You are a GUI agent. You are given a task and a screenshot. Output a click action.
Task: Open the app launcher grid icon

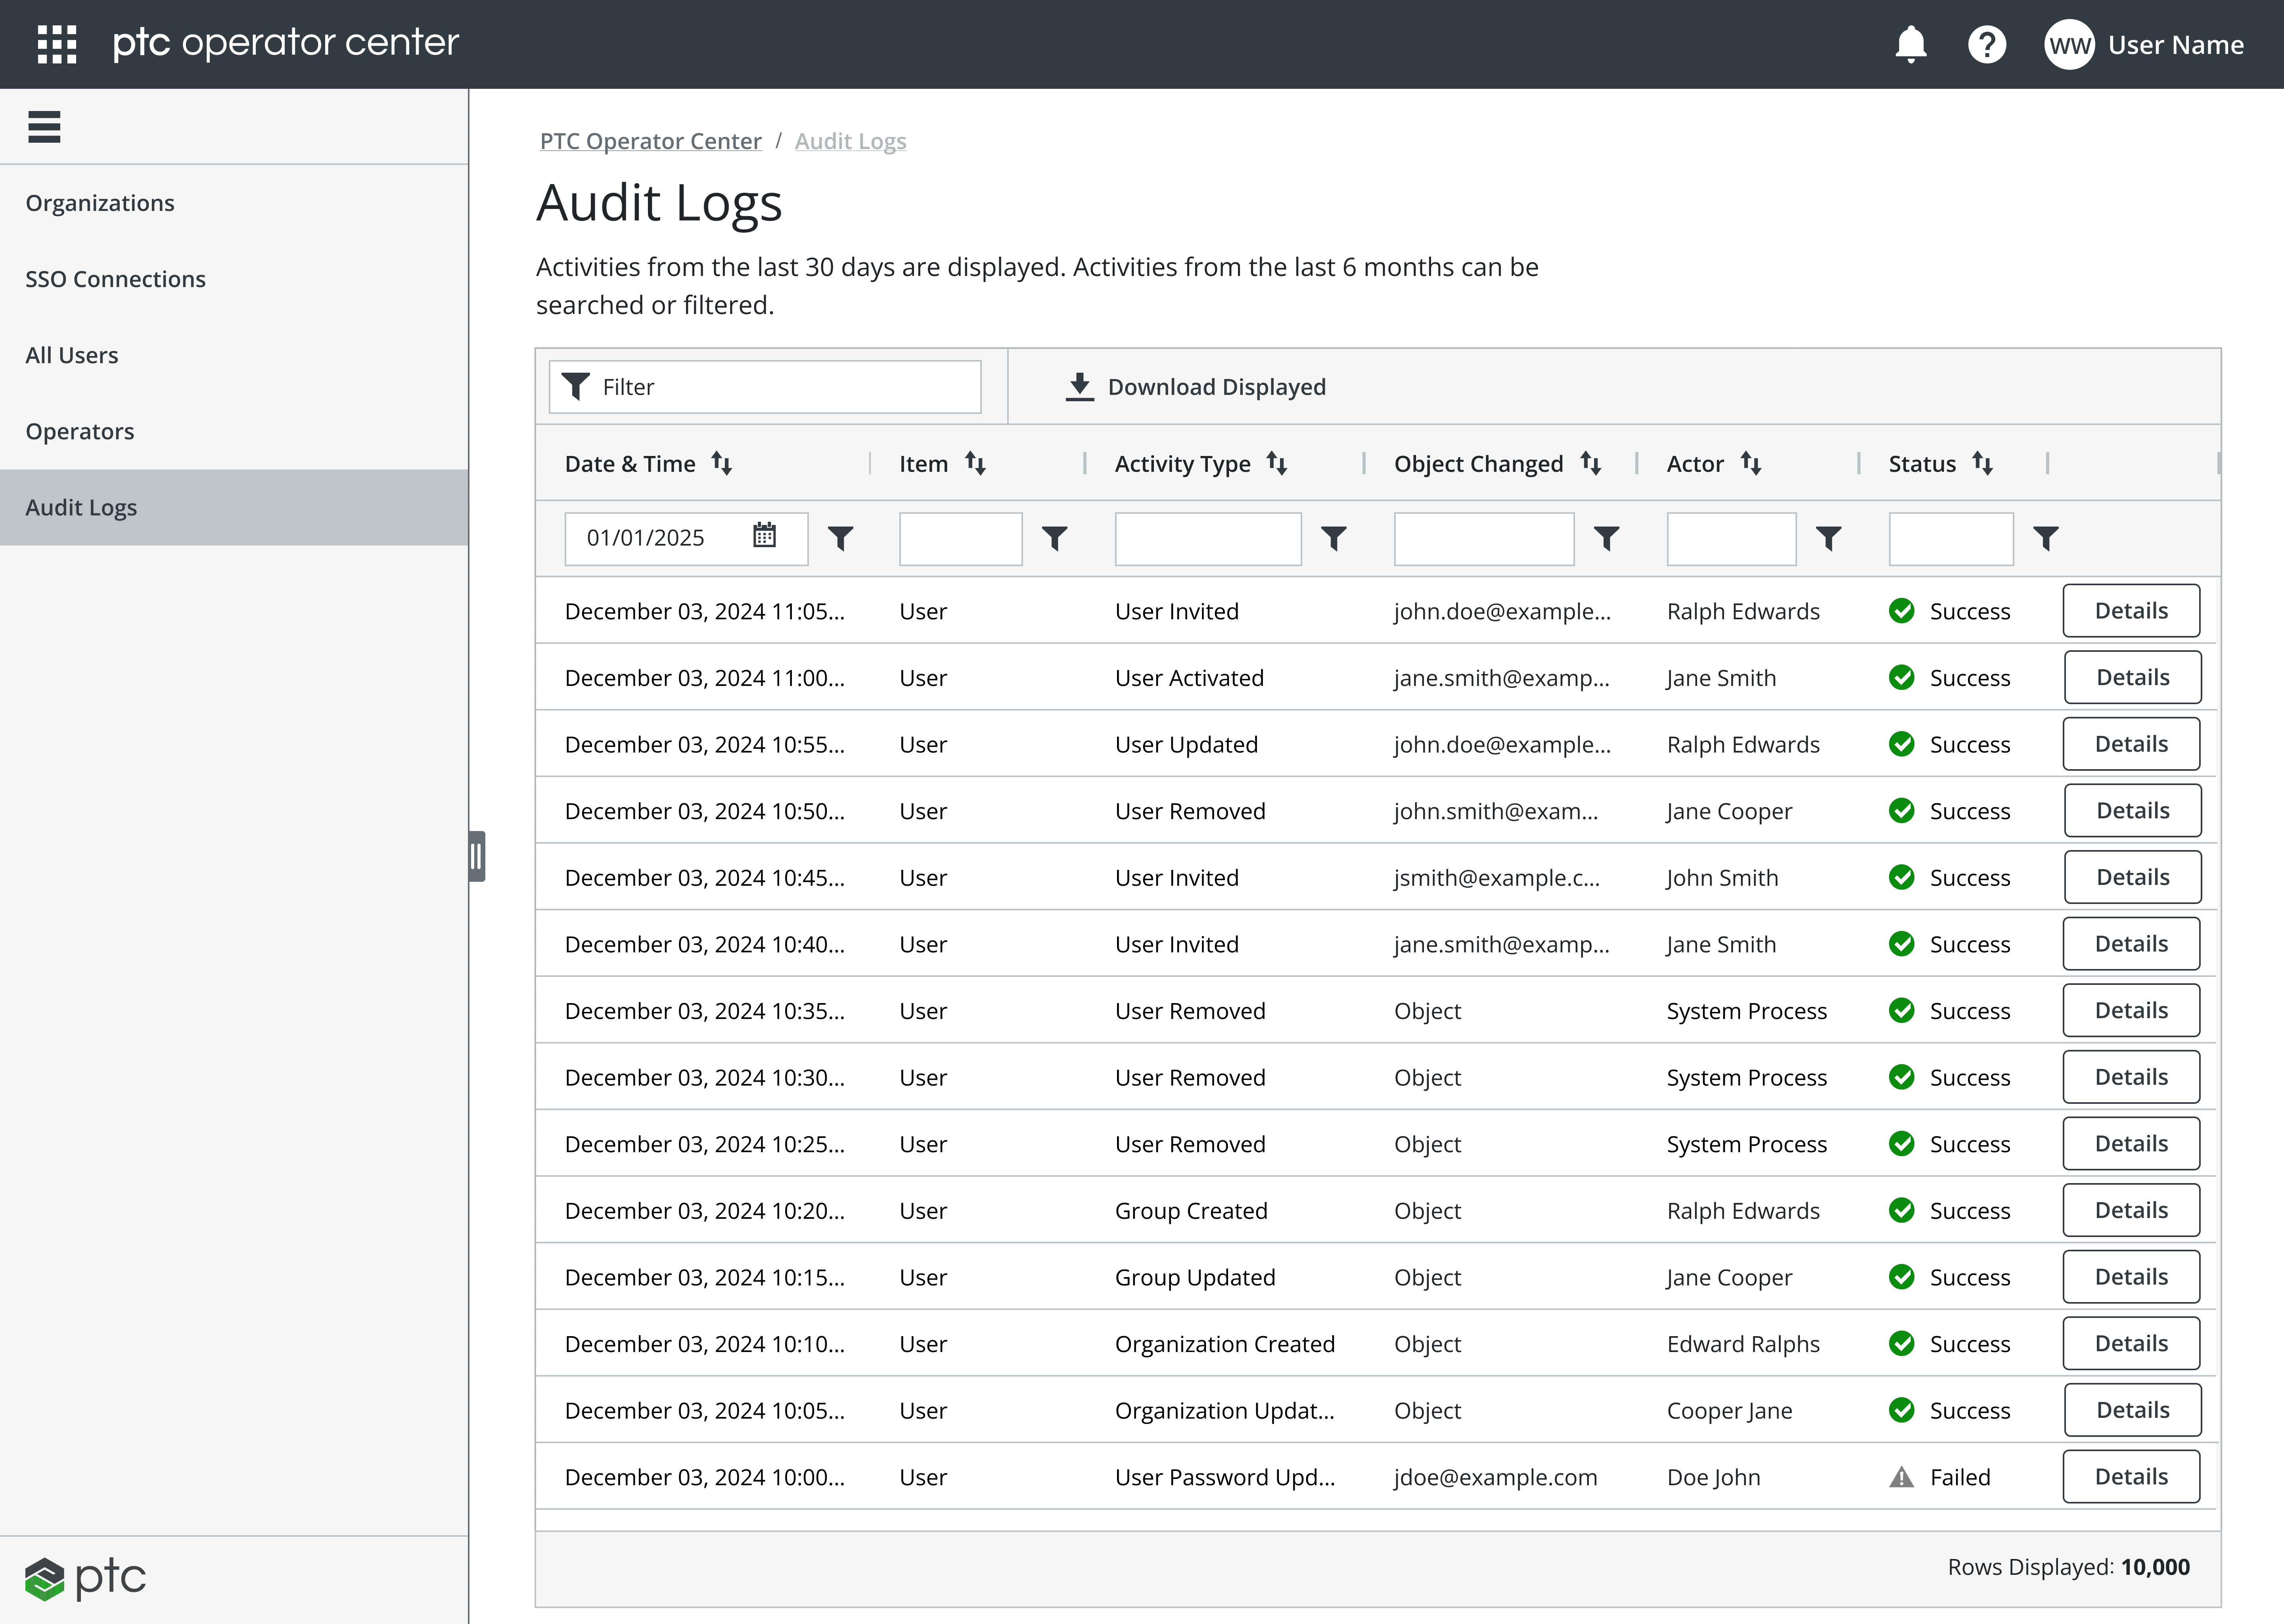tap(57, 44)
